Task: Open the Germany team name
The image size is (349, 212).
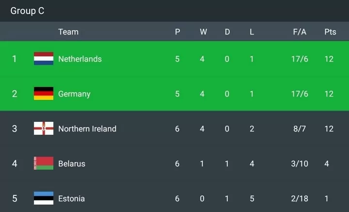Action: 74,94
